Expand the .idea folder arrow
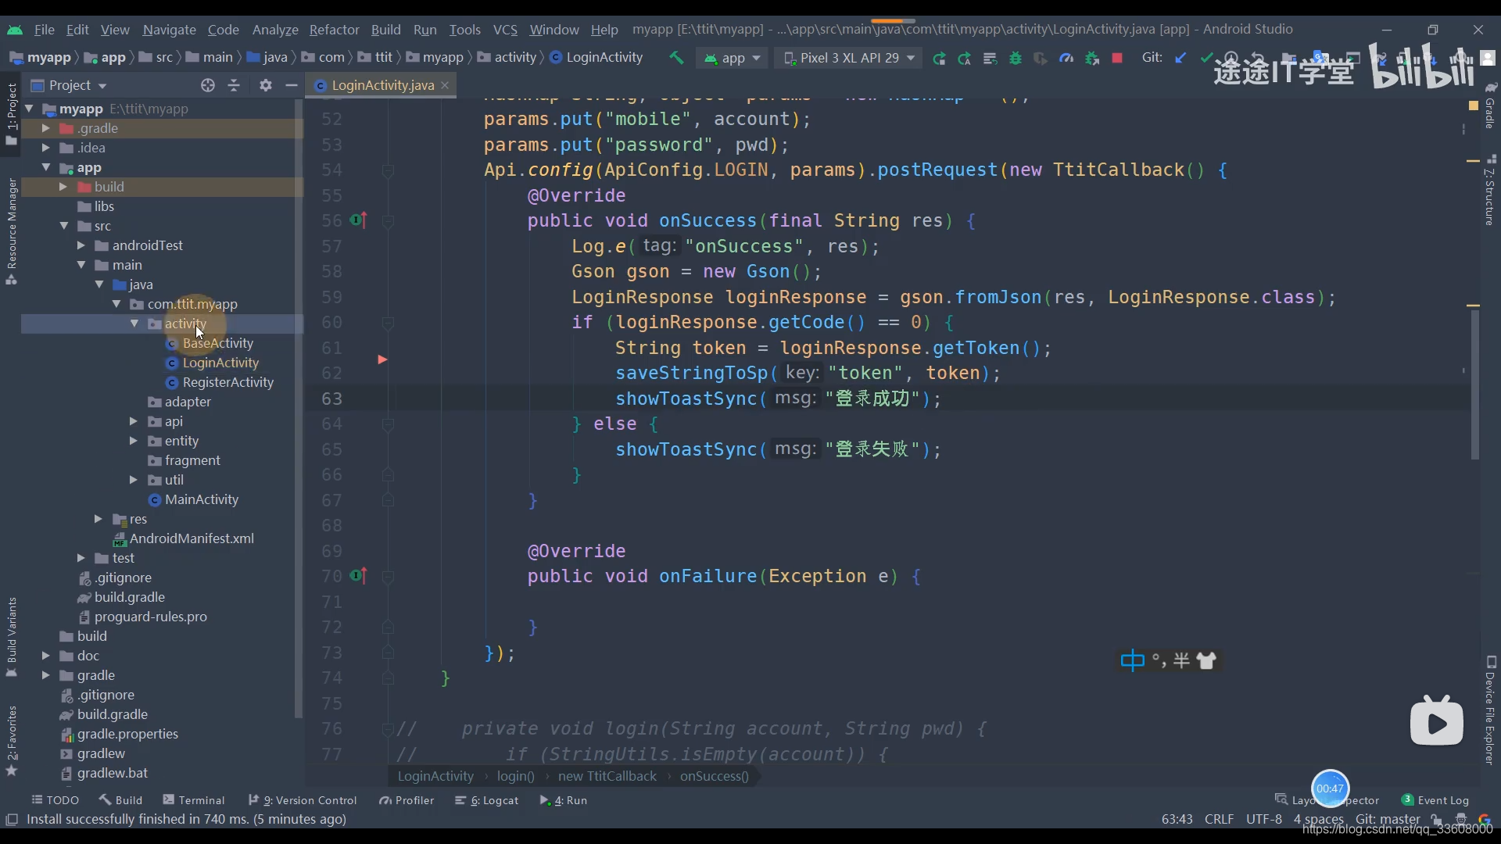 pos(45,148)
